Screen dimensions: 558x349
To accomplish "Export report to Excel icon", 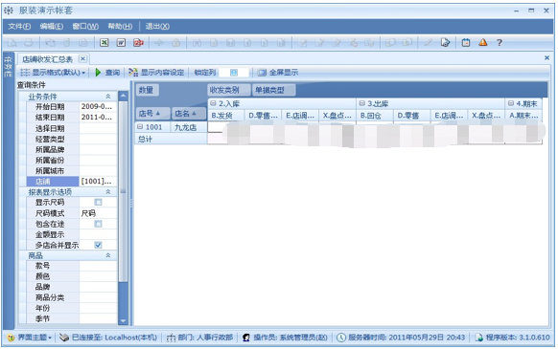I will [x=104, y=43].
